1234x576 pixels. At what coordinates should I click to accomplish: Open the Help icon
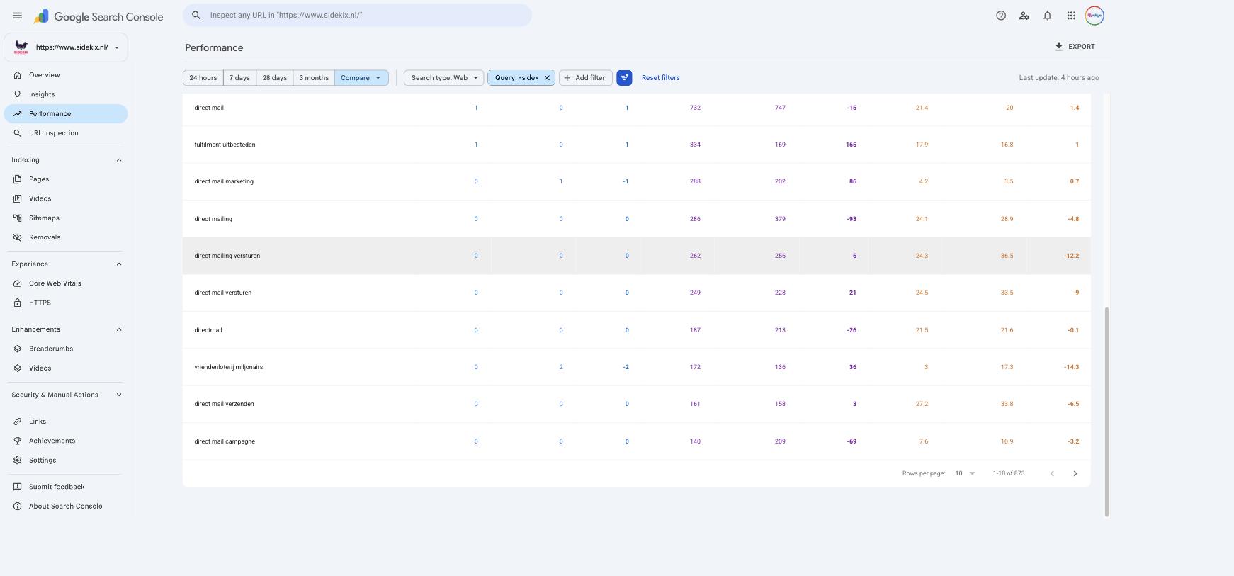1001,16
